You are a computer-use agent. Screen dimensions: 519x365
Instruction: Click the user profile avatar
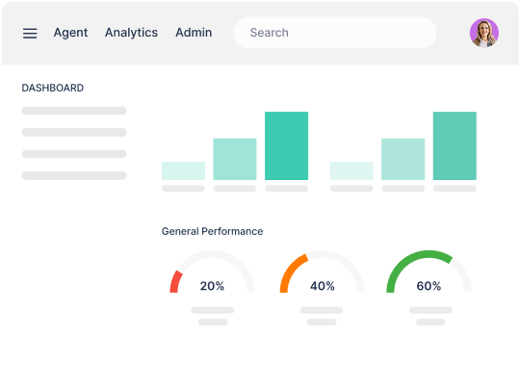(484, 33)
